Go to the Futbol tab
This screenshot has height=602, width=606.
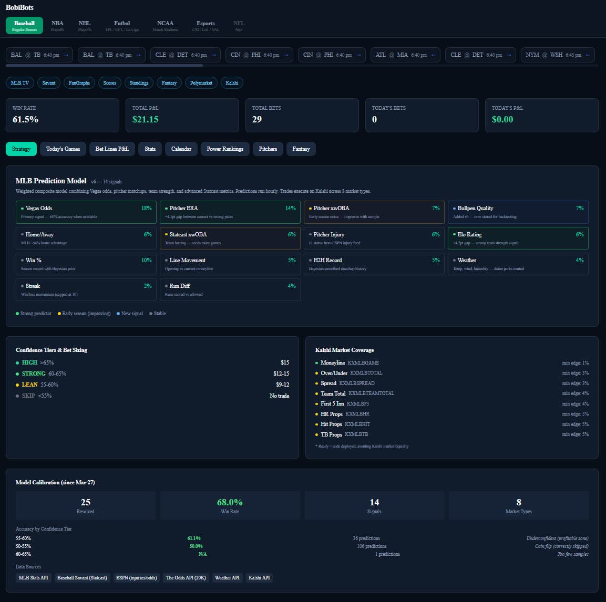(x=122, y=26)
